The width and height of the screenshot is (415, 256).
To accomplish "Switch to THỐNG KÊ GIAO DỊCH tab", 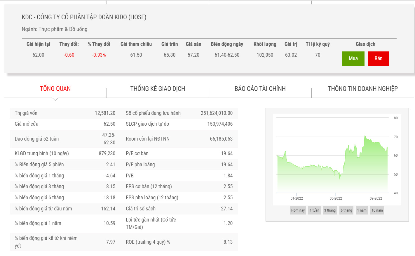I will tap(158, 89).
